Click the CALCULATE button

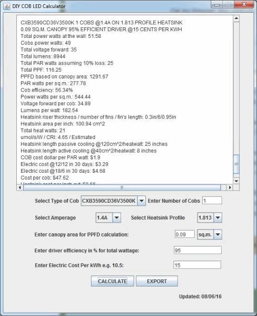coord(112,281)
